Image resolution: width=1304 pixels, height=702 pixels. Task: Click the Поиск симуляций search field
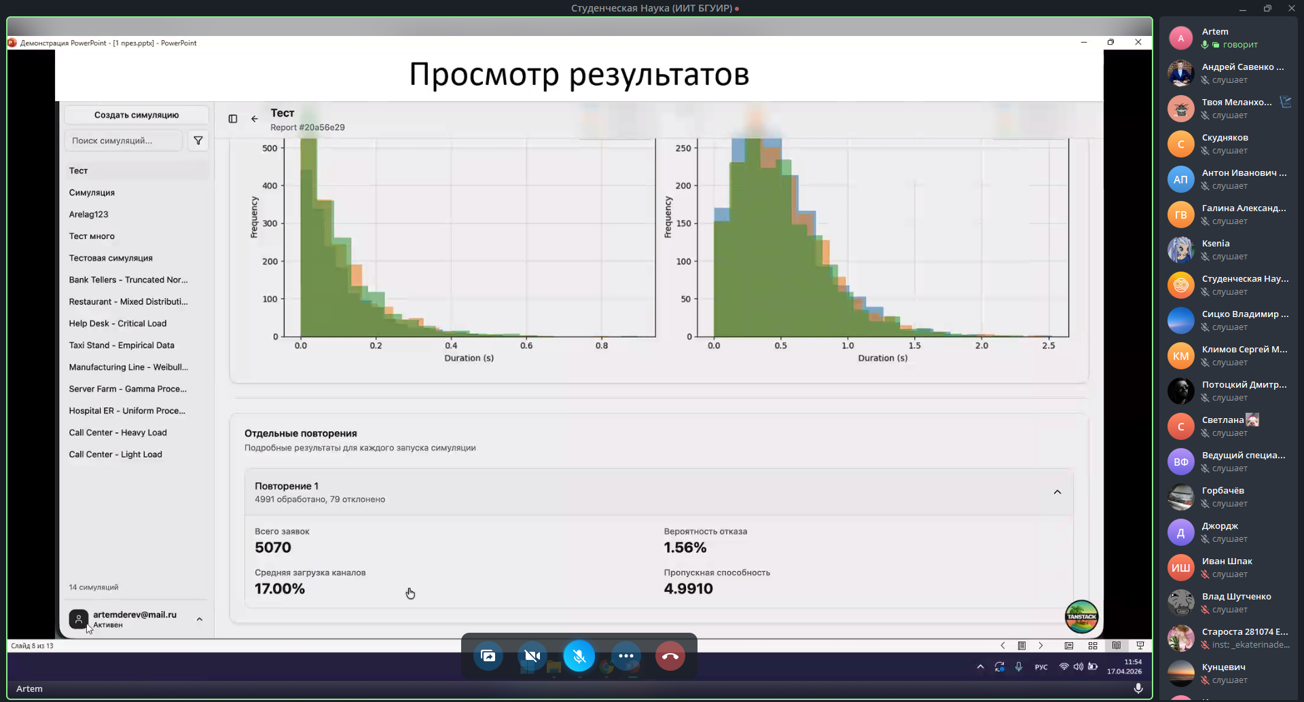(x=124, y=141)
